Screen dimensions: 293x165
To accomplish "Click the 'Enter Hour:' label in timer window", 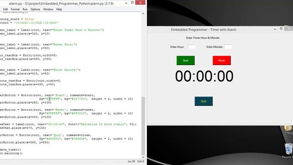I will pos(177,47).
